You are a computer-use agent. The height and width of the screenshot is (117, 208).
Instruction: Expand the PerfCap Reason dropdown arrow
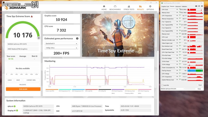point(177,70)
